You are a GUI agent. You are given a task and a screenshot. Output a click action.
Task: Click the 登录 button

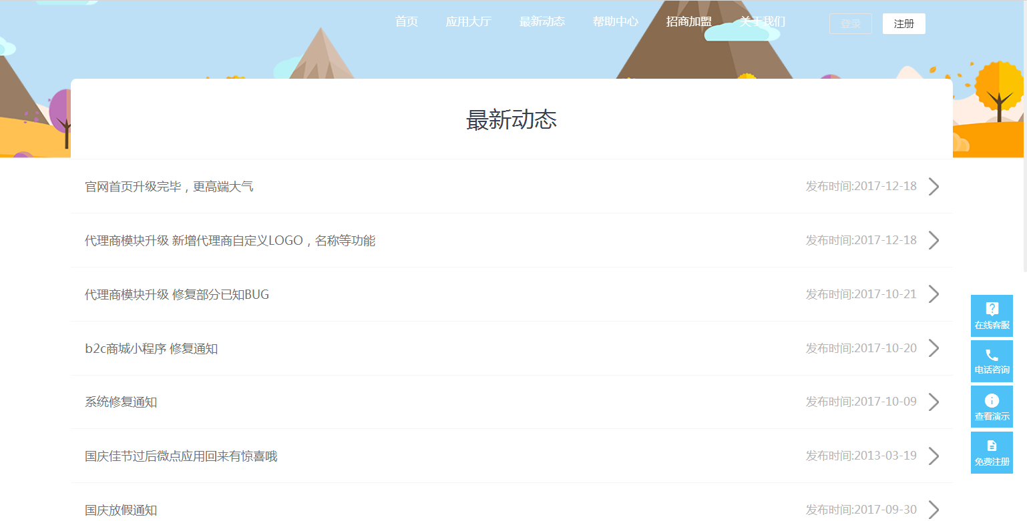[849, 23]
